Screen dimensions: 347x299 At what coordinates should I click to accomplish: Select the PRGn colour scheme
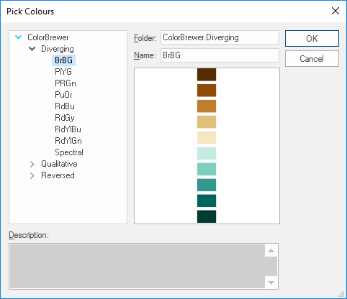click(66, 83)
